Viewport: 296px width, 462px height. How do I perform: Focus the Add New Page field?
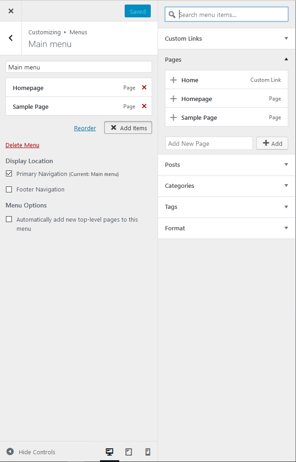[x=209, y=143]
